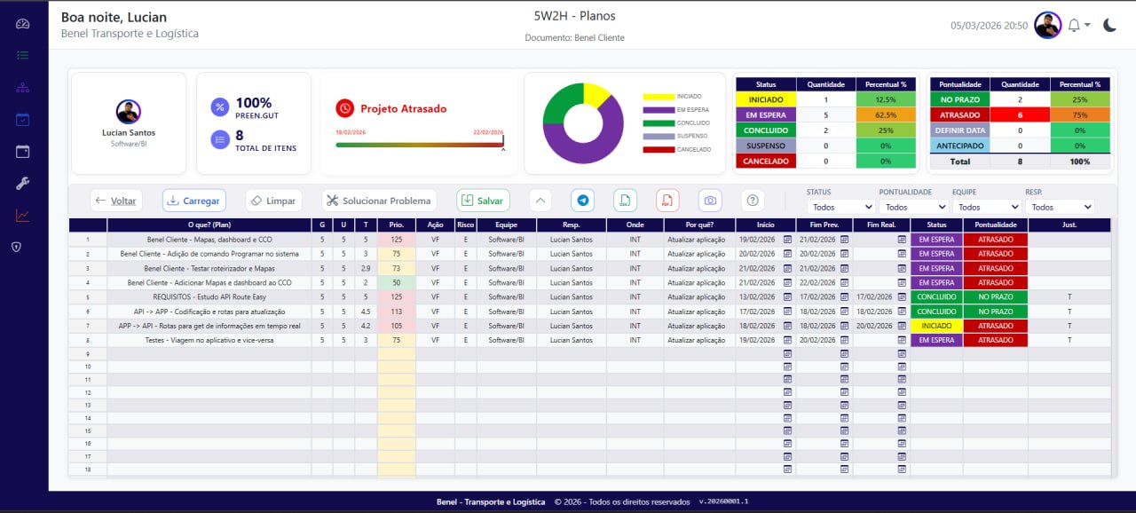This screenshot has width=1136, height=513.
Task: Open the Início date picker in row 1
Action: (x=787, y=240)
